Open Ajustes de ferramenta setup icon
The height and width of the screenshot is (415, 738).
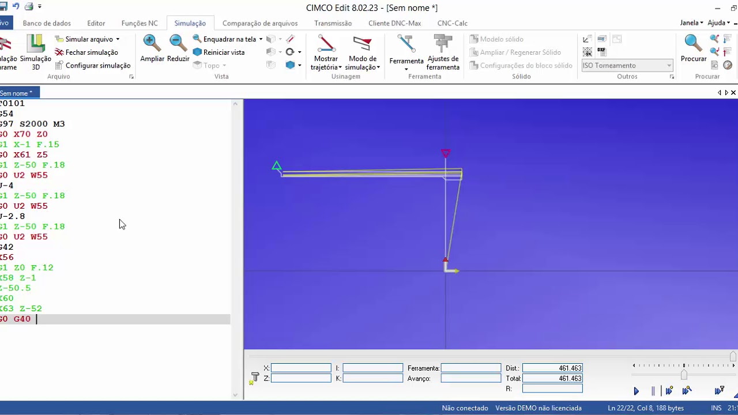pyautogui.click(x=443, y=44)
